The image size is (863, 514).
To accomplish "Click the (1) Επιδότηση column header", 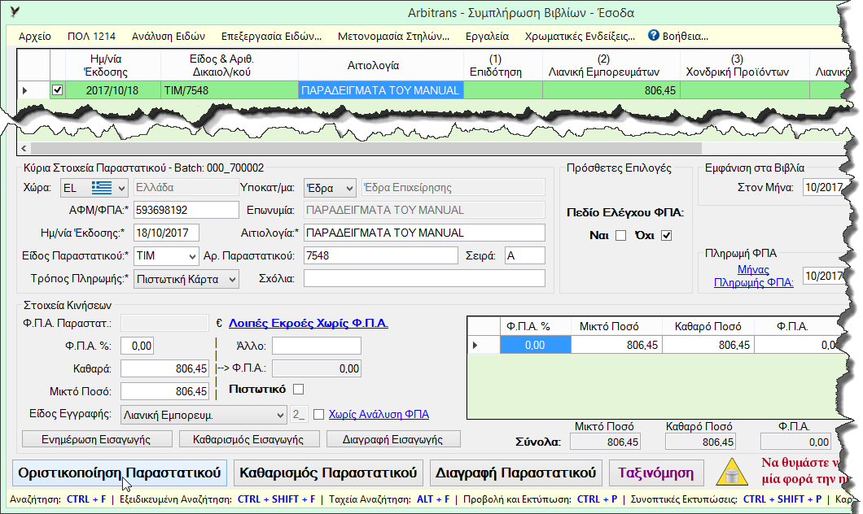I will [x=503, y=65].
